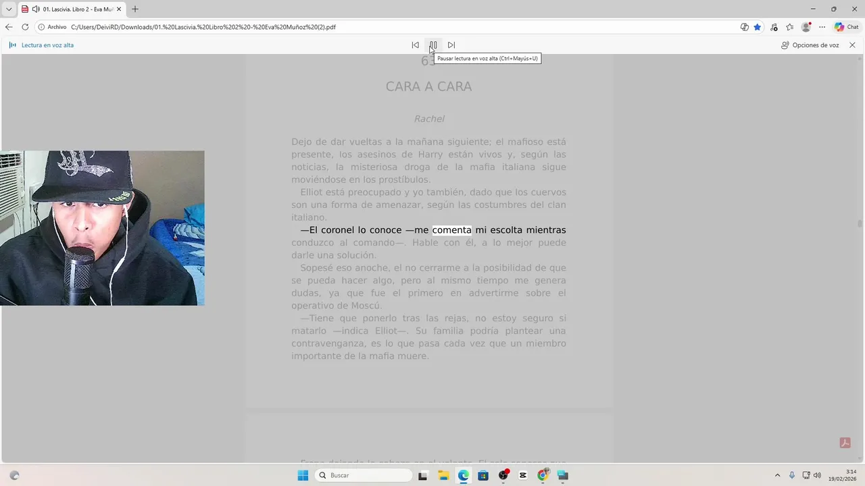The height and width of the screenshot is (486, 865).
Task: View site information Archivo icon
Action: (x=52, y=27)
